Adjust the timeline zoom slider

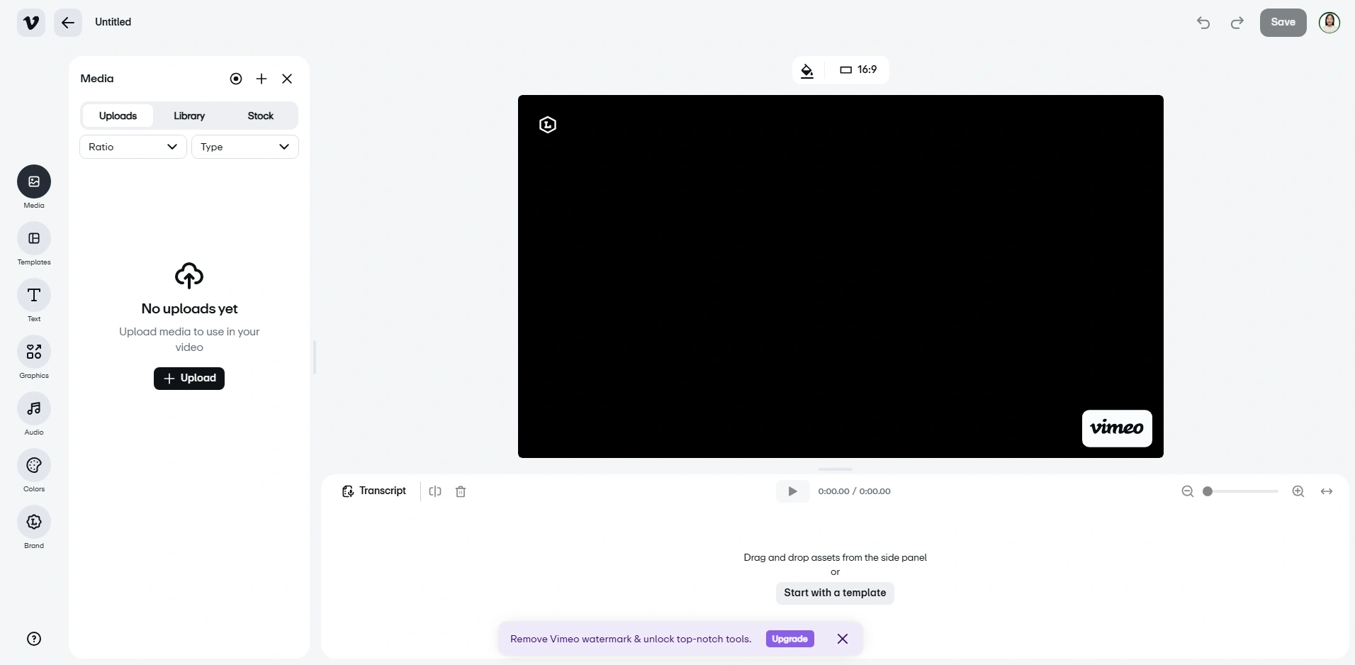[1241, 491]
